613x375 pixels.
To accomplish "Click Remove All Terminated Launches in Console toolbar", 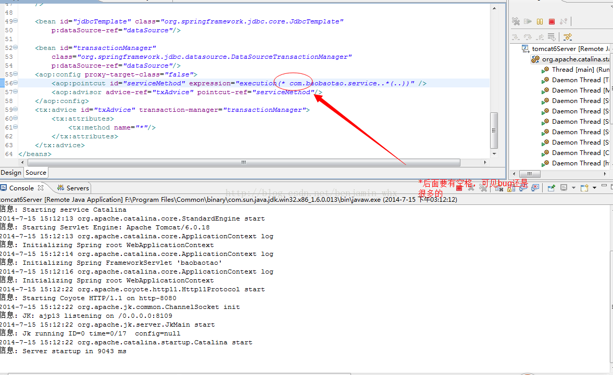I will coord(483,188).
